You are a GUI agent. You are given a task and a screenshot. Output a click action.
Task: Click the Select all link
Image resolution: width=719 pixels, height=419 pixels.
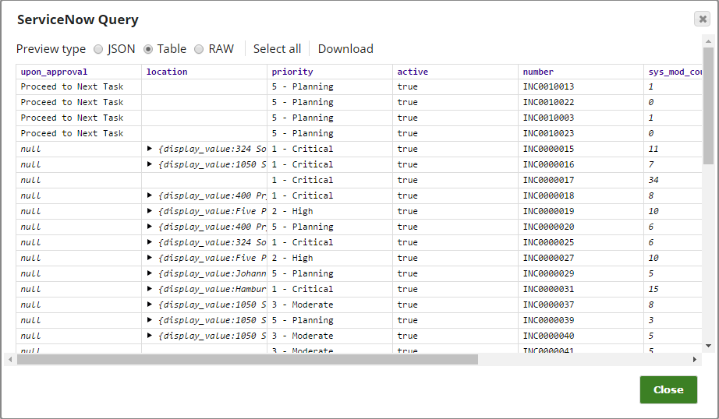277,48
